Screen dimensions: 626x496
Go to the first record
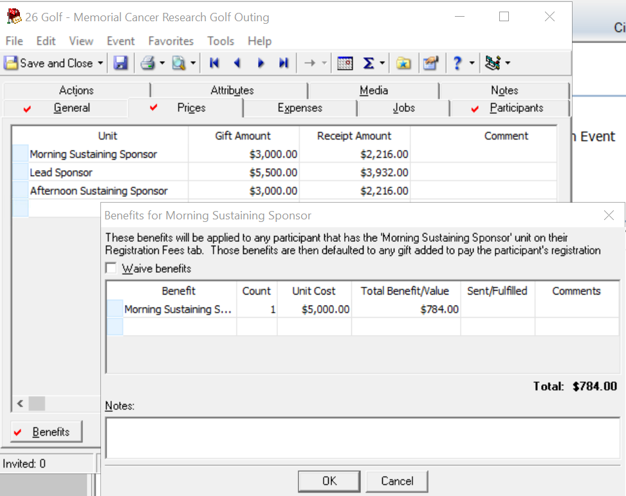(x=214, y=63)
